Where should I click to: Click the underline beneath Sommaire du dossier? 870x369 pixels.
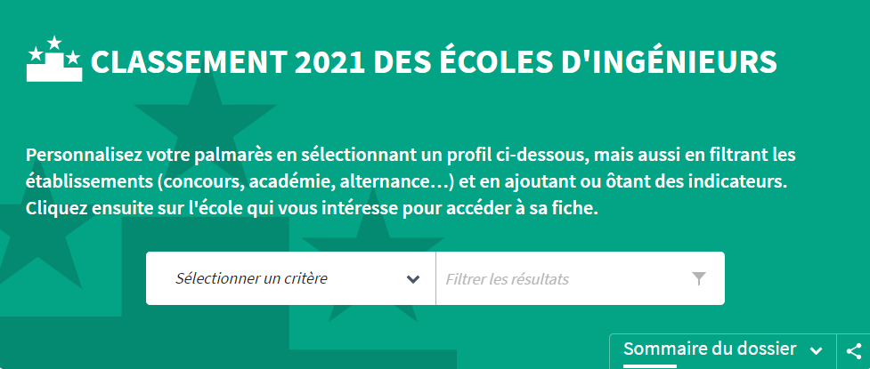[x=650, y=365]
